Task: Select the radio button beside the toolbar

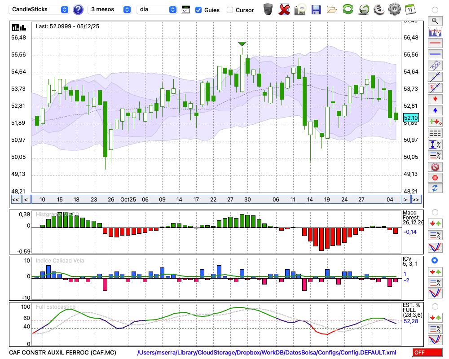Action: click(435, 10)
